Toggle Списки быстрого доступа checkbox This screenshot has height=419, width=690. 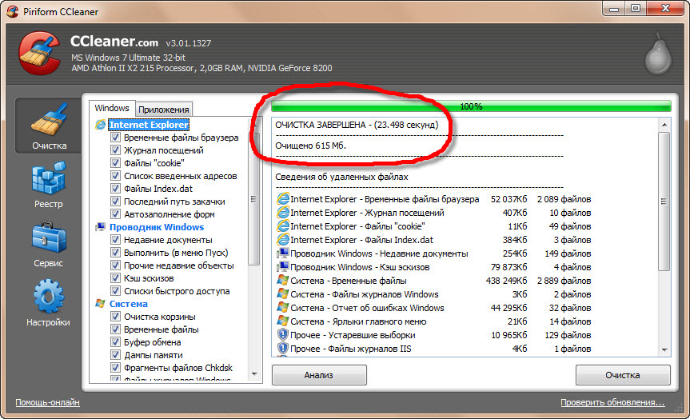[x=115, y=291]
